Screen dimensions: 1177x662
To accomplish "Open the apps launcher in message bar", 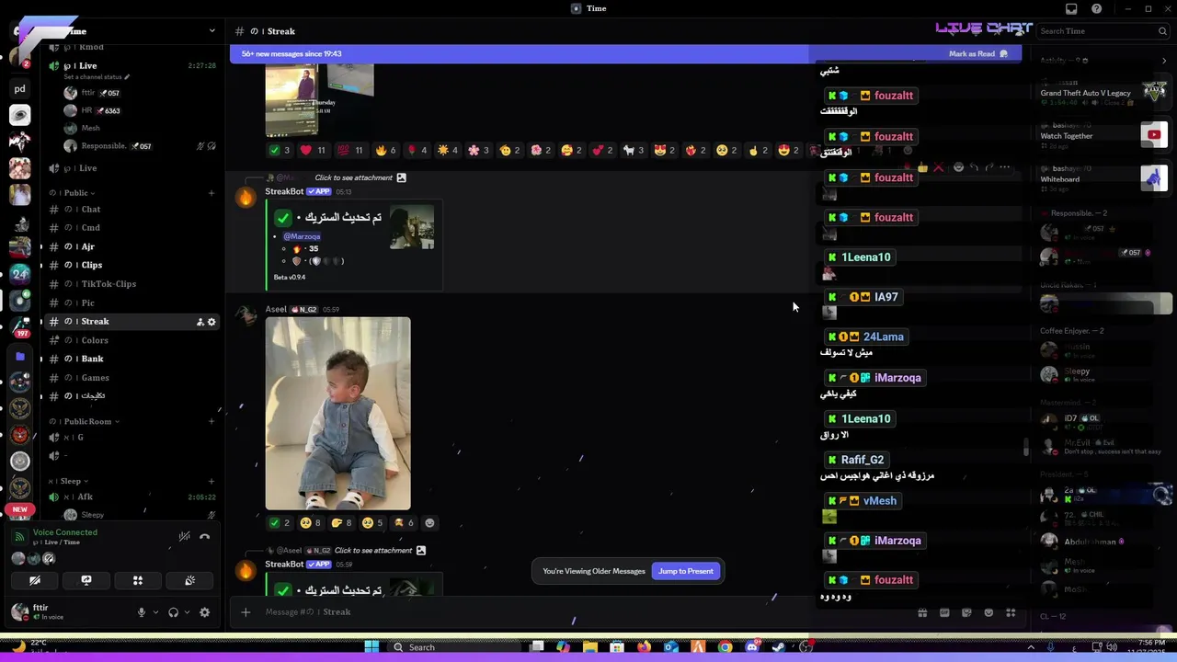I will click(1011, 612).
